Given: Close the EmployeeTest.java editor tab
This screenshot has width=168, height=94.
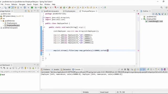Looking at the screenshot, I should coord(96,11).
